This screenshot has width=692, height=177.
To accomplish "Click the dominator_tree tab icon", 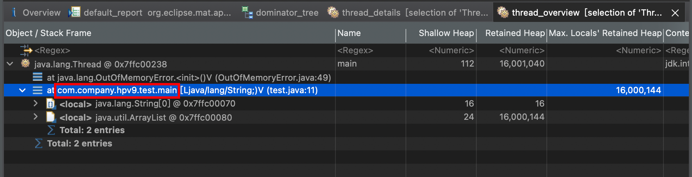I will [x=247, y=13].
